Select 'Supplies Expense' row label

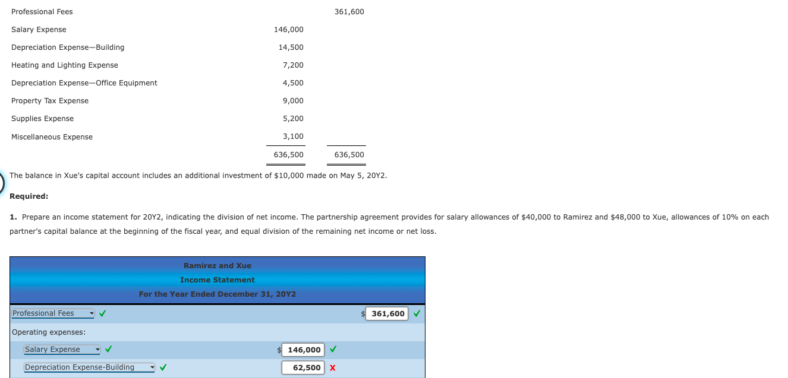coord(43,119)
